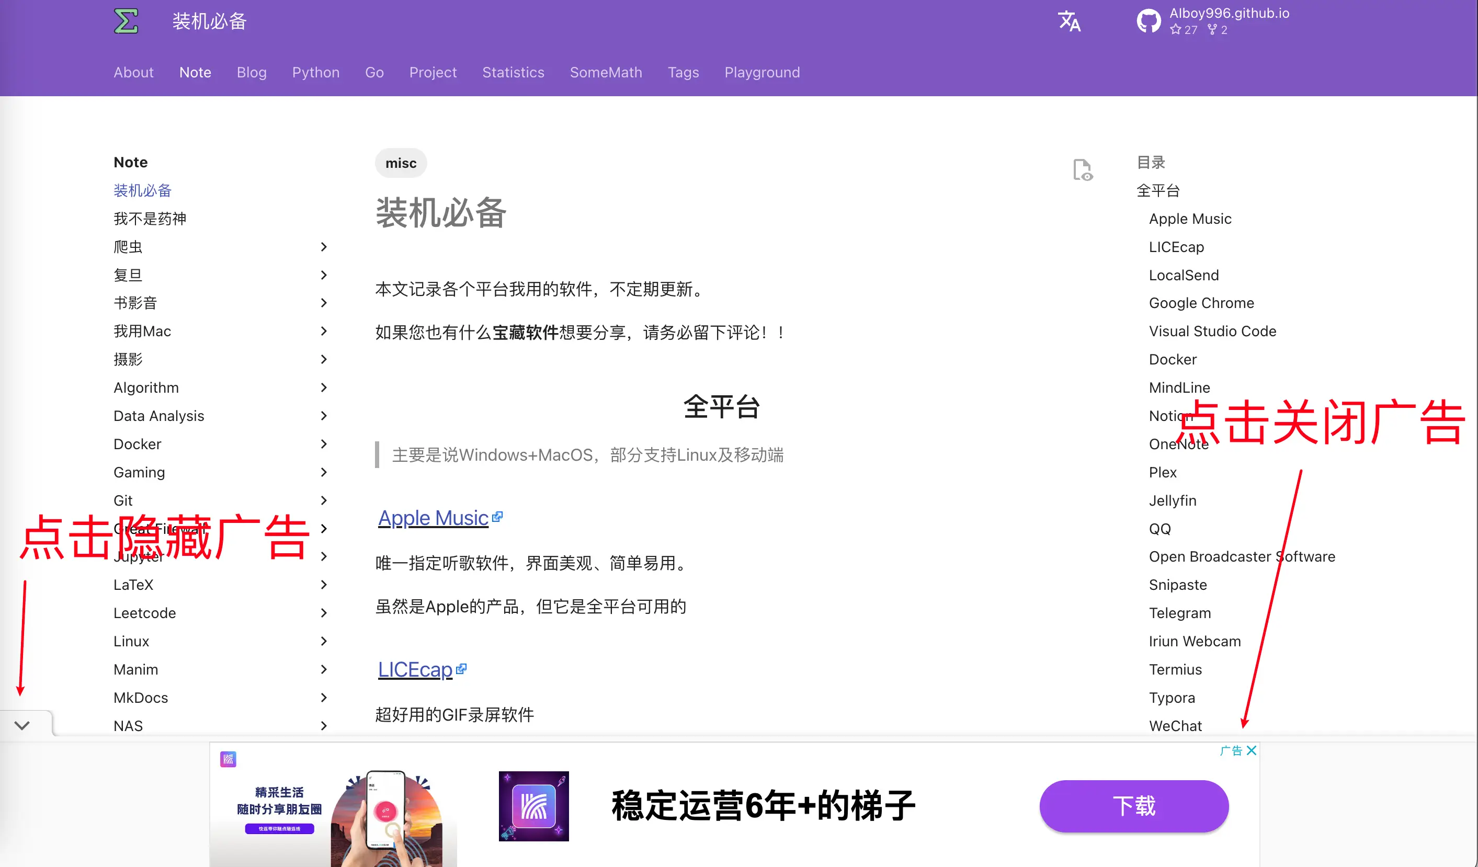Open the Statistics navigation tab
The height and width of the screenshot is (867, 1478).
point(513,72)
